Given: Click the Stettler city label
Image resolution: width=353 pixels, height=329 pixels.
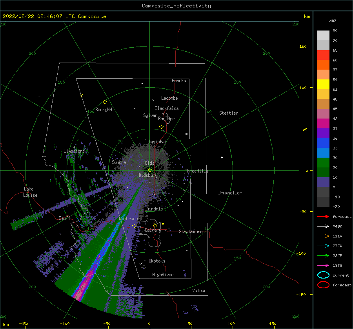Looking at the screenshot, I should [x=229, y=113].
